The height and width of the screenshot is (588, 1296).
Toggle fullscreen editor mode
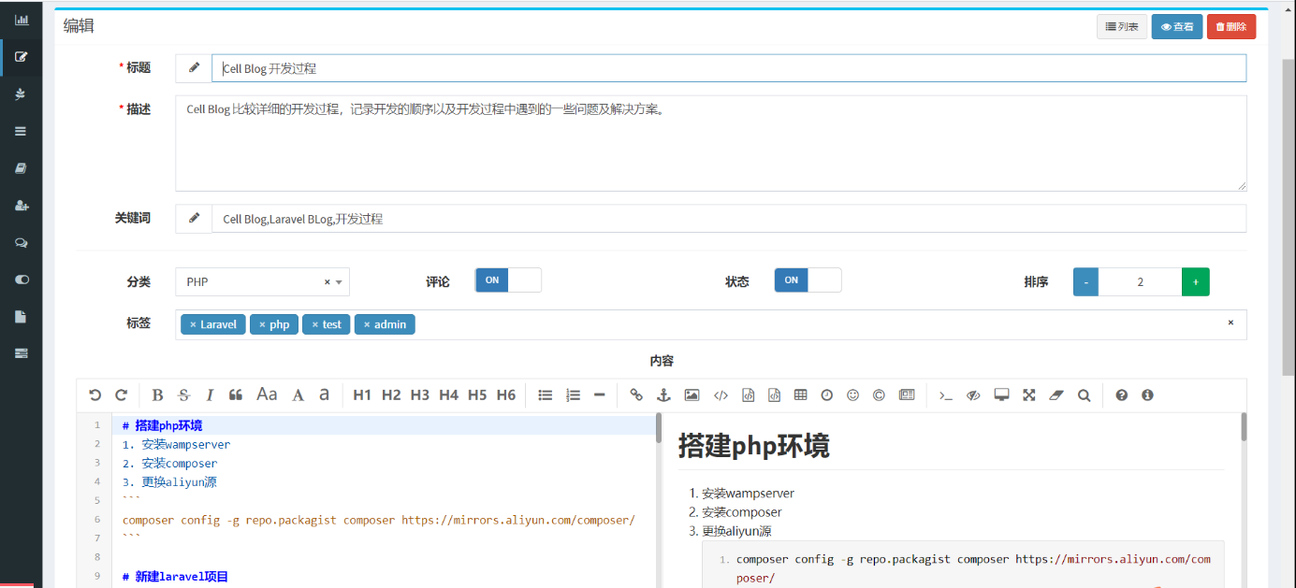click(x=1029, y=395)
